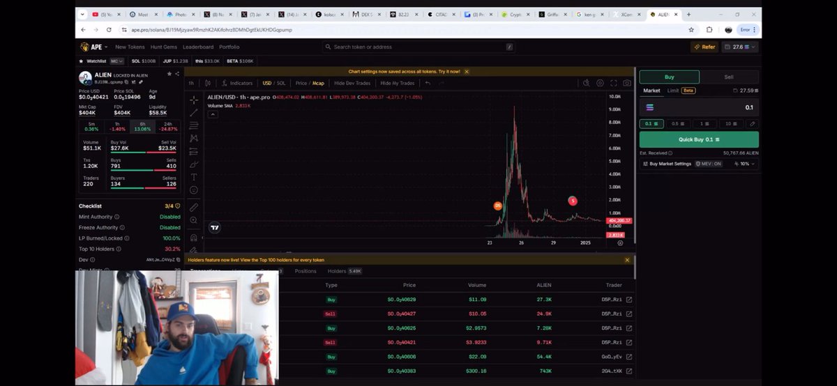Screen dimensions: 837x386
Task: Open the chart Indicators menu
Action: (x=238, y=83)
